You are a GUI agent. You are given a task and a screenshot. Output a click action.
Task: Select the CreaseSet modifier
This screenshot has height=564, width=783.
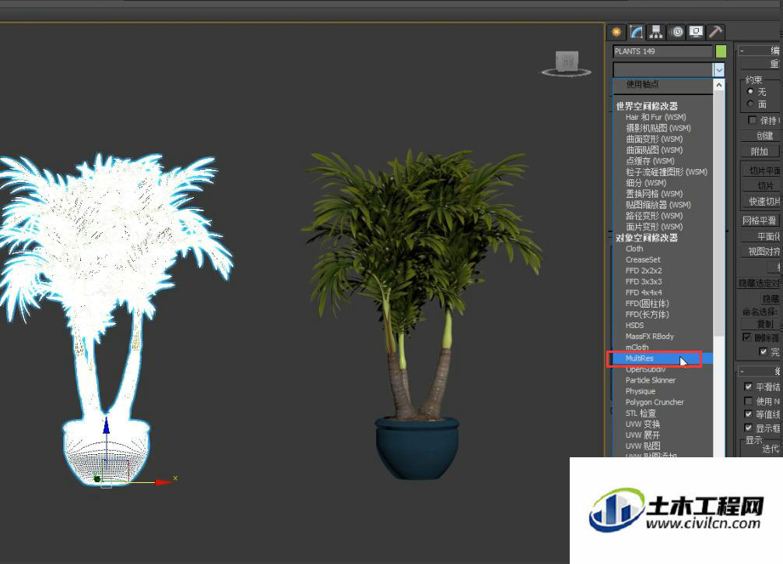tap(643, 259)
